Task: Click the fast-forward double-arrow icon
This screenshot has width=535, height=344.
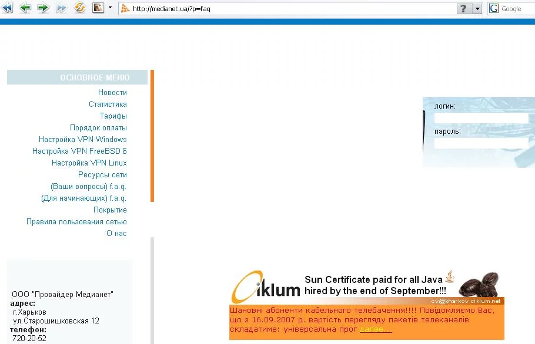Action: click(x=61, y=8)
